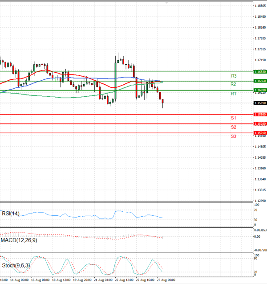Viewport: 267px width, 284px height.
Task: Select the 1.15280 support price tag
Action: (x=260, y=123)
